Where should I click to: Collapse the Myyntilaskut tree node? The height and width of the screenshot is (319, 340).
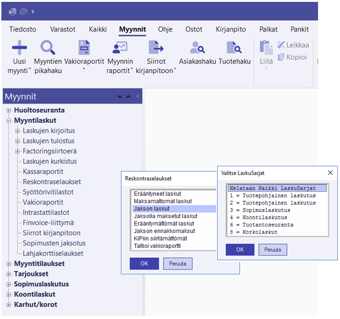coord(9,121)
